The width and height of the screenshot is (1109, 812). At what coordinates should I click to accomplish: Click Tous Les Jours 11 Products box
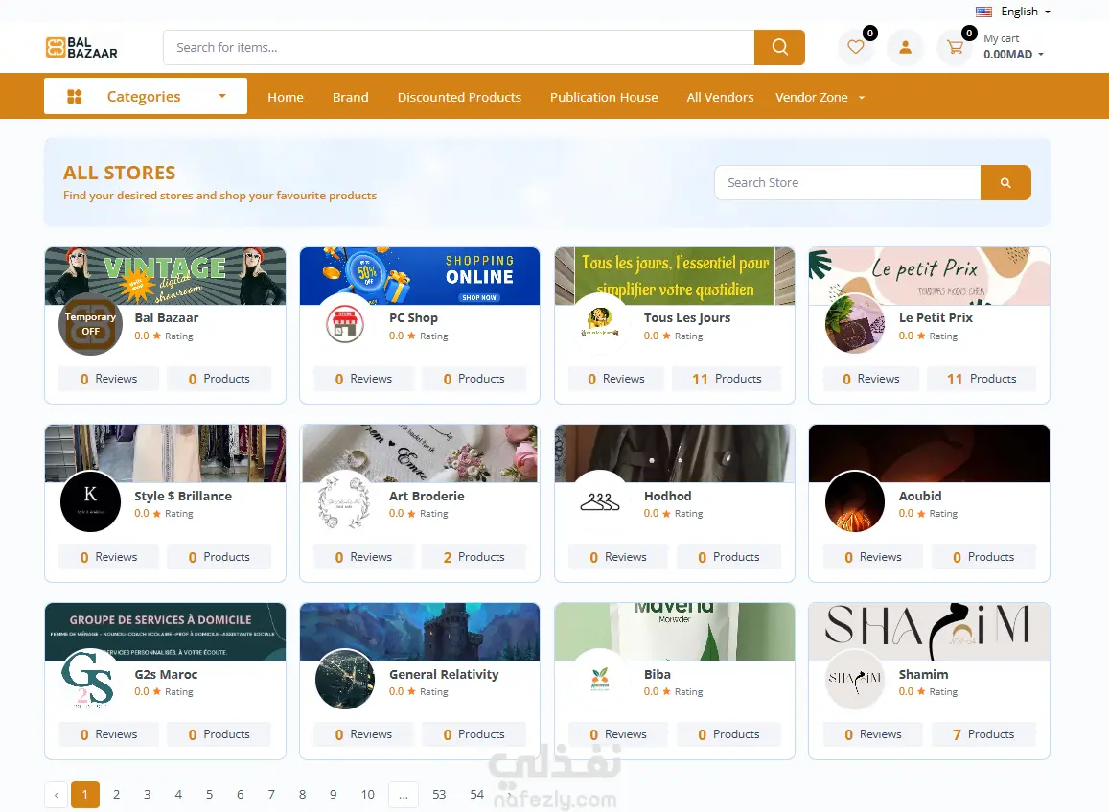coord(728,379)
